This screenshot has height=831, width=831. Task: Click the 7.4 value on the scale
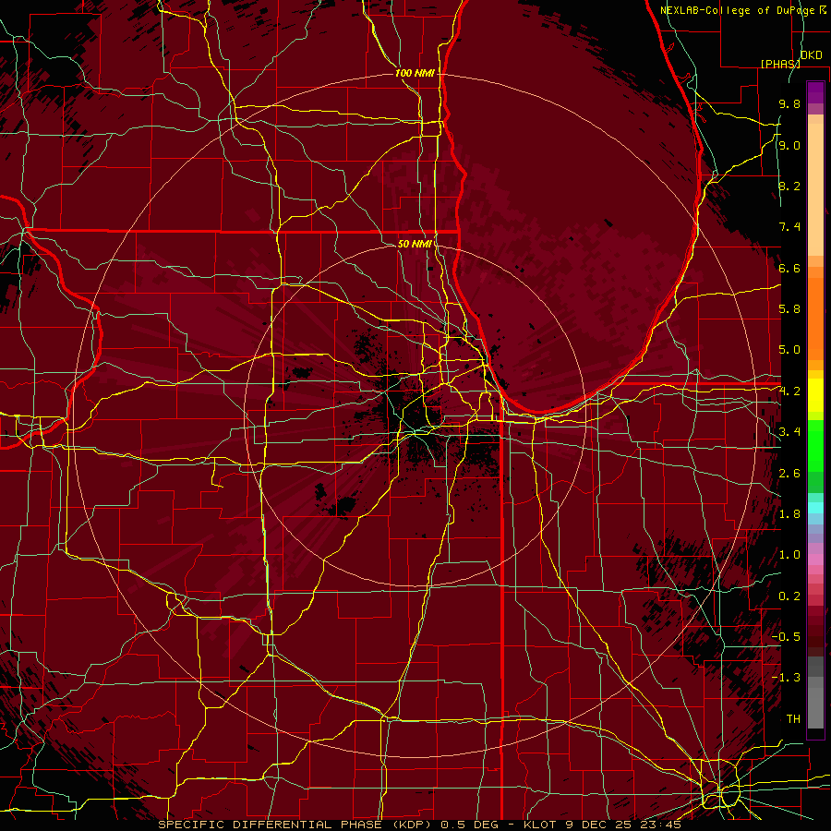[789, 227]
